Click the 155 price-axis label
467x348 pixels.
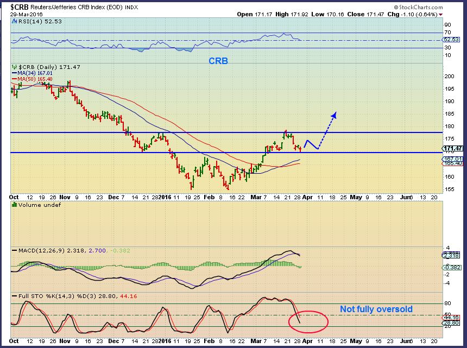(449, 189)
